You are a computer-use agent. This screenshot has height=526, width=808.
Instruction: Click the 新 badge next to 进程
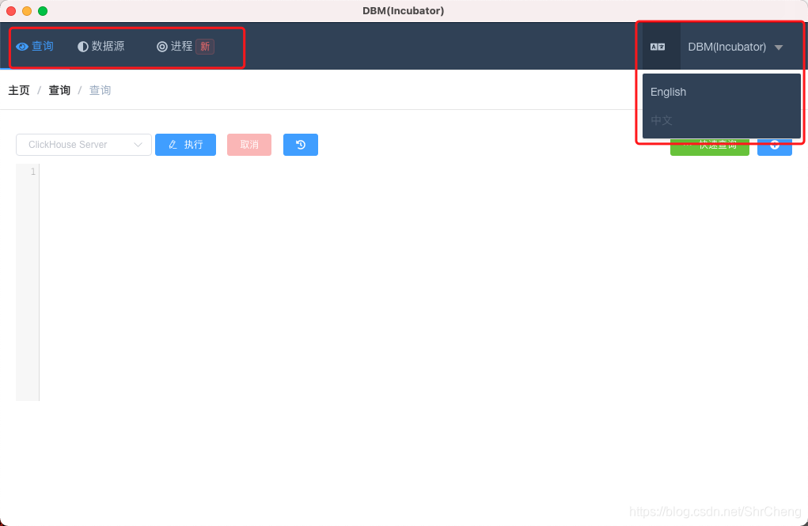point(205,47)
